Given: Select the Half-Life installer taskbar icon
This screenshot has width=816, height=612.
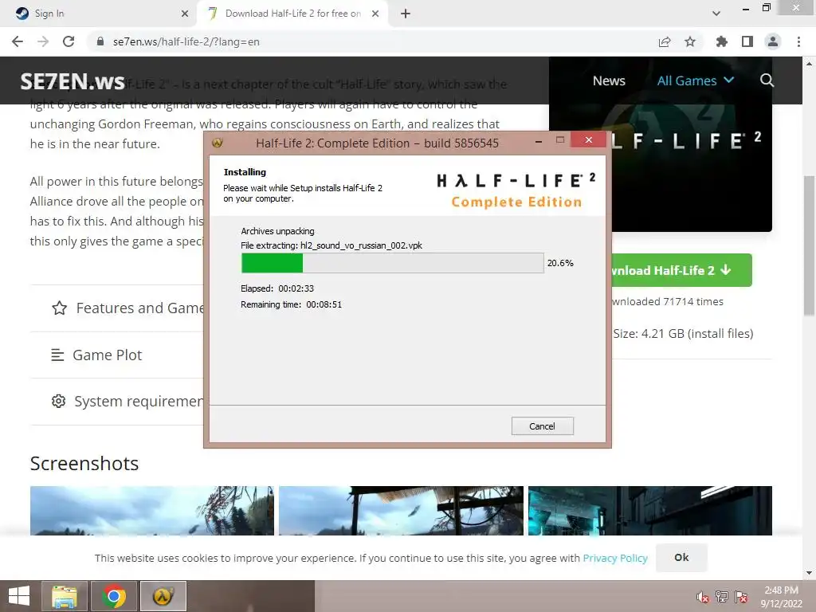Looking at the screenshot, I should [x=163, y=596].
